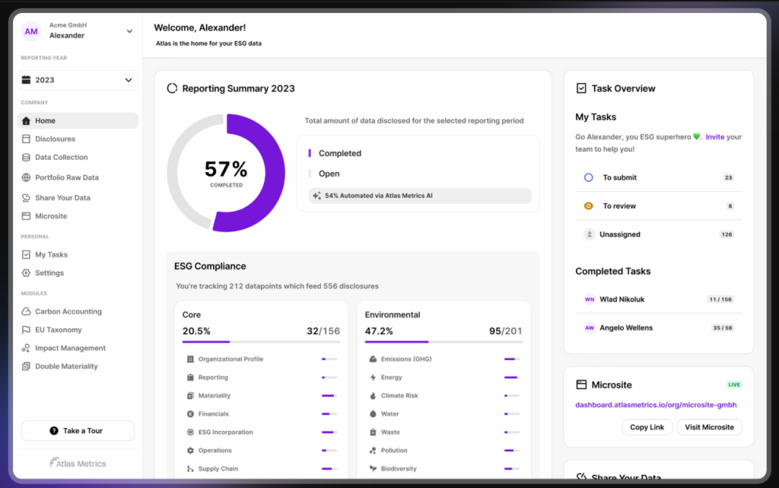This screenshot has height=488, width=779.
Task: Click the Supply Chain row
Action: pyautogui.click(x=262, y=469)
